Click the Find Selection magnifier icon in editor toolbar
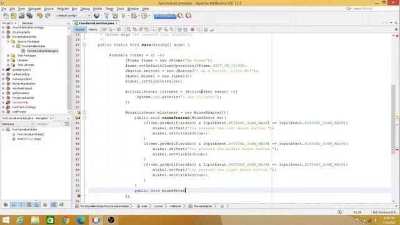Image resolution: width=400 pixels, height=225 pixels. 129,29
